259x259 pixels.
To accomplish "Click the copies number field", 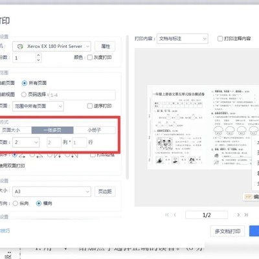I will point(24,58).
